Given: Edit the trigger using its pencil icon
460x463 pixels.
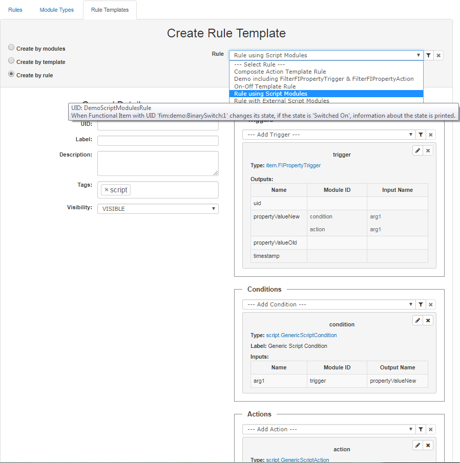Looking at the screenshot, I should click(417, 150).
